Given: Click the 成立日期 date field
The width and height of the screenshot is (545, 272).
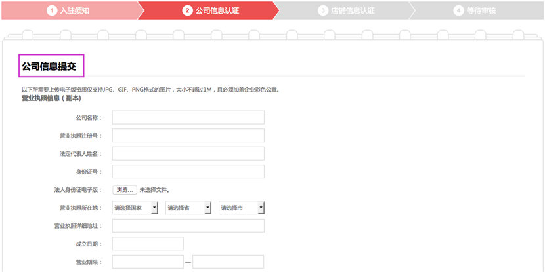Looking at the screenshot, I should (148, 244).
